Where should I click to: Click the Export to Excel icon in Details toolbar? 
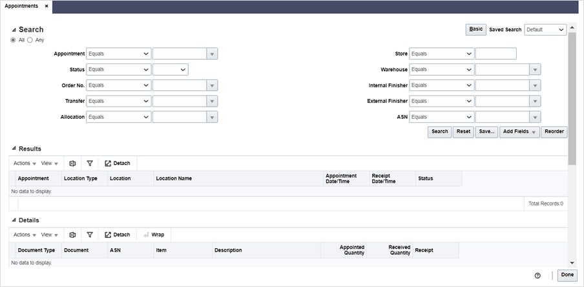[72, 235]
